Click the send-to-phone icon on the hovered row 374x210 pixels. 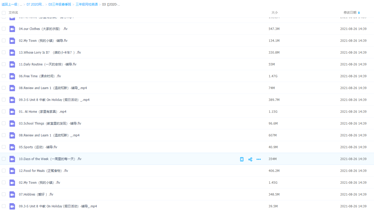(x=242, y=159)
